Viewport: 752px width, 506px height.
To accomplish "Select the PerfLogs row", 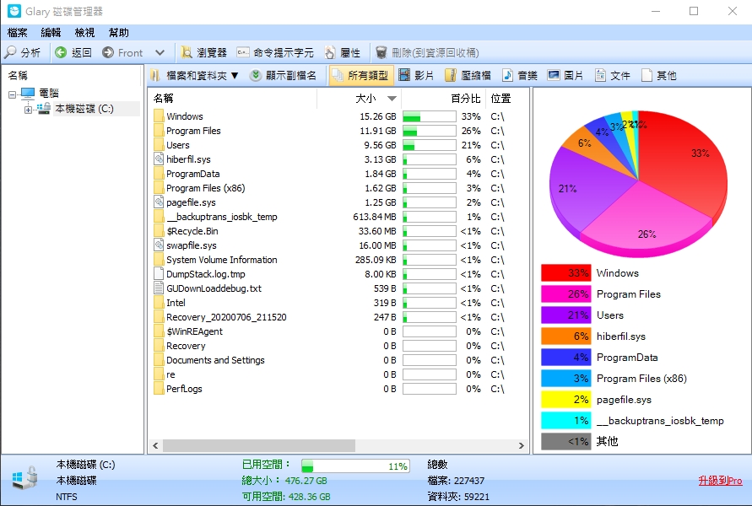I will point(338,389).
